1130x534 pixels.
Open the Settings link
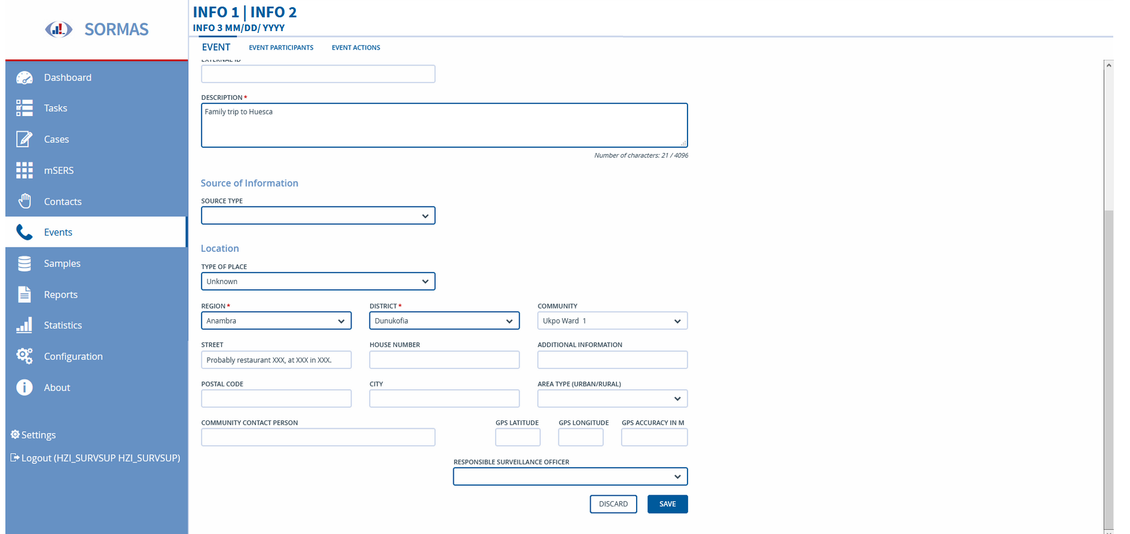tap(38, 435)
